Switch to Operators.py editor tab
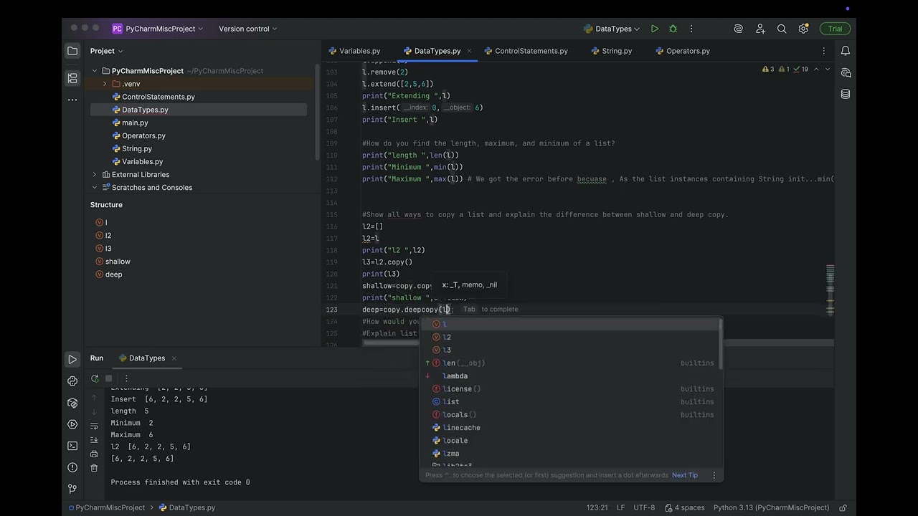The height and width of the screenshot is (516, 918). click(x=682, y=51)
